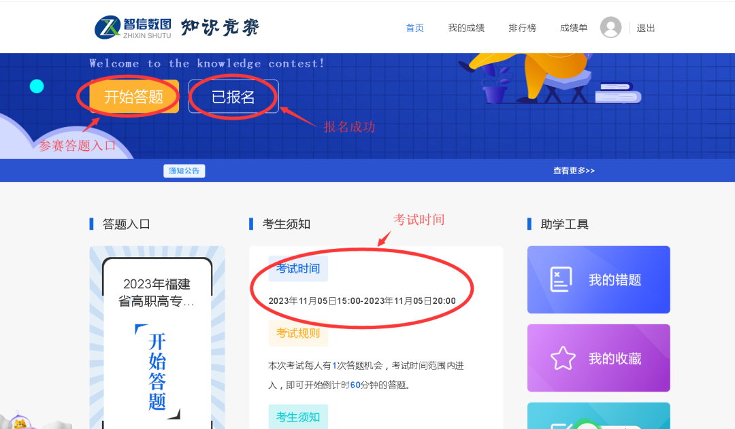The width and height of the screenshot is (735, 429).
Task: Select the 考试时间 tag
Action: click(298, 269)
